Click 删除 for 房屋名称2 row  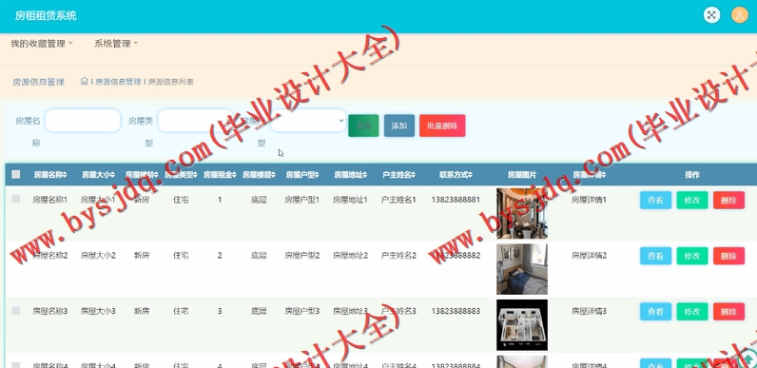(729, 256)
